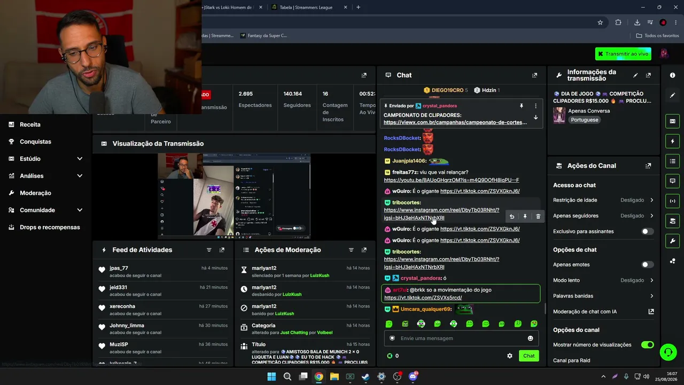This screenshot has height=385, width=684.
Task: Click jpas_77 in the activity feed
Action: 119,268
